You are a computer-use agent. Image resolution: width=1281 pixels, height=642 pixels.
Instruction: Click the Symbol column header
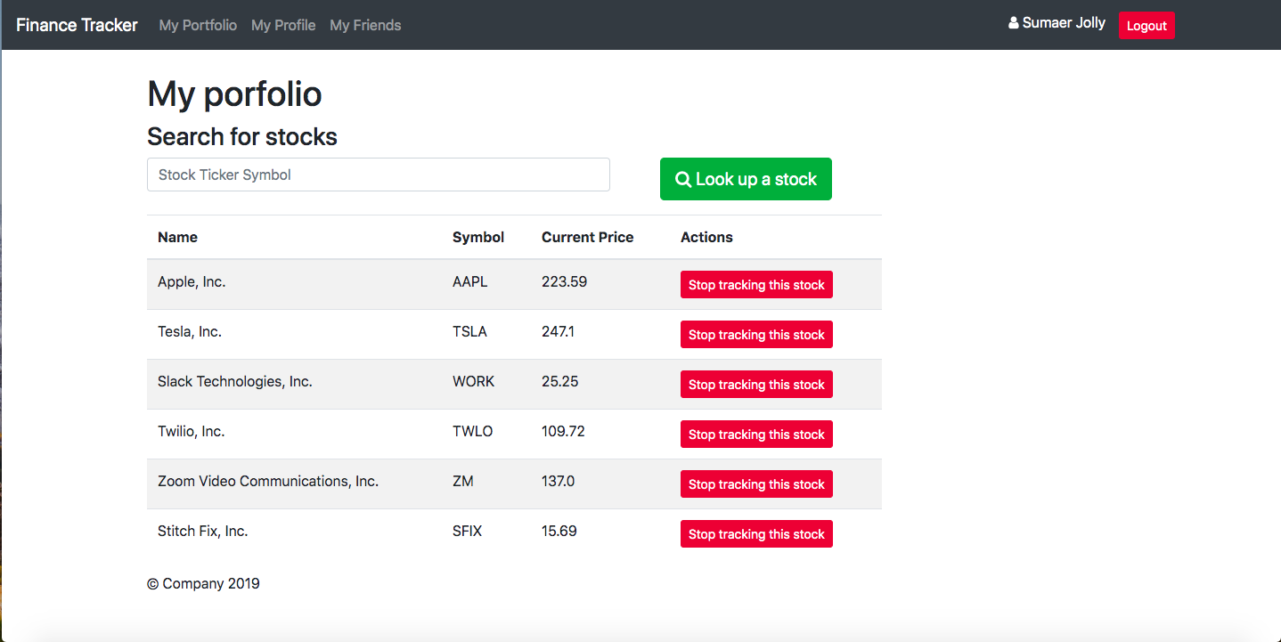point(478,237)
